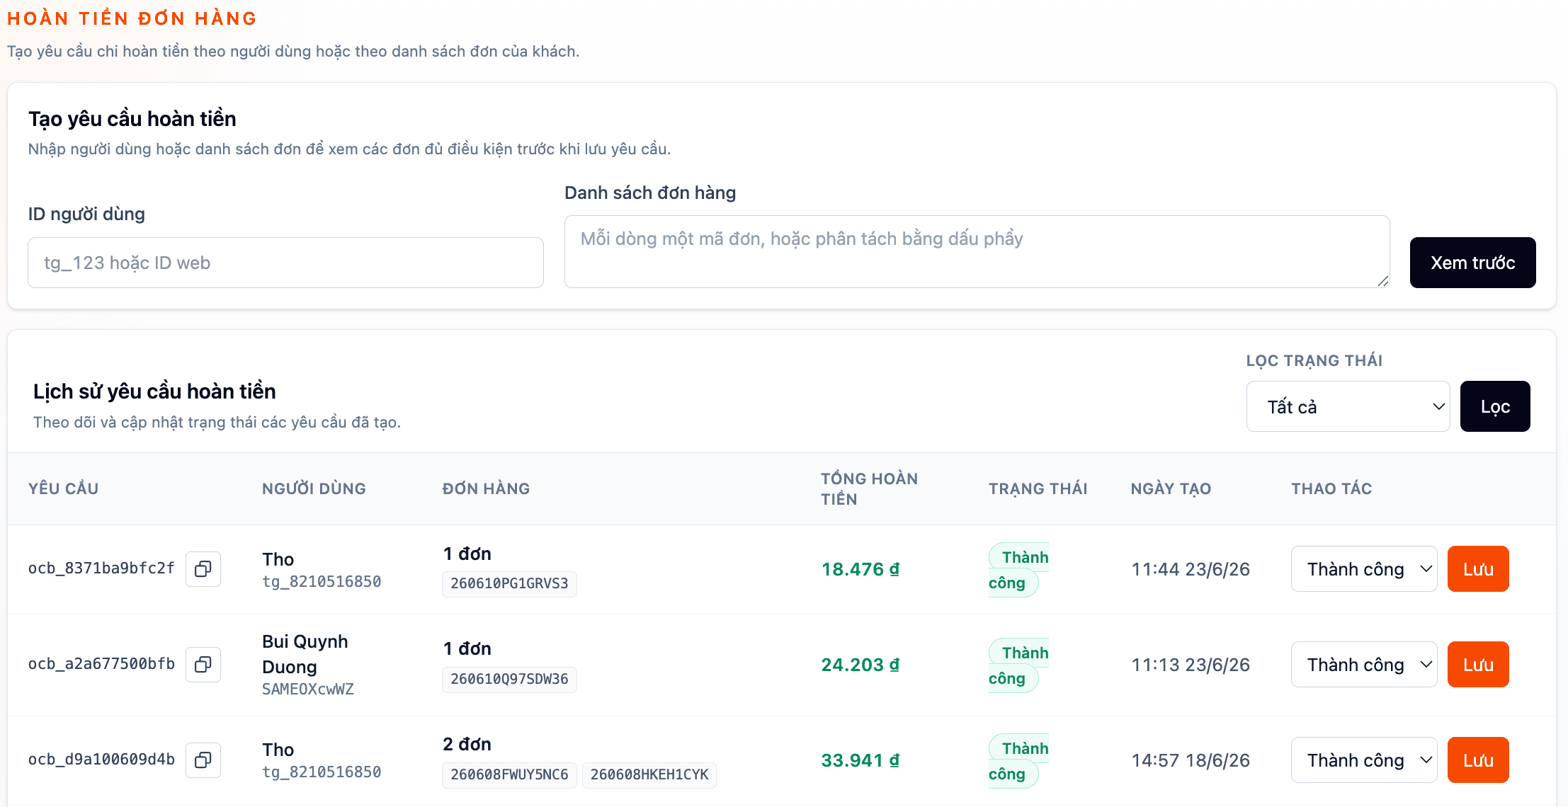This screenshot has width=1568, height=807.
Task: Click the Xem trước button
Action: (1472, 263)
